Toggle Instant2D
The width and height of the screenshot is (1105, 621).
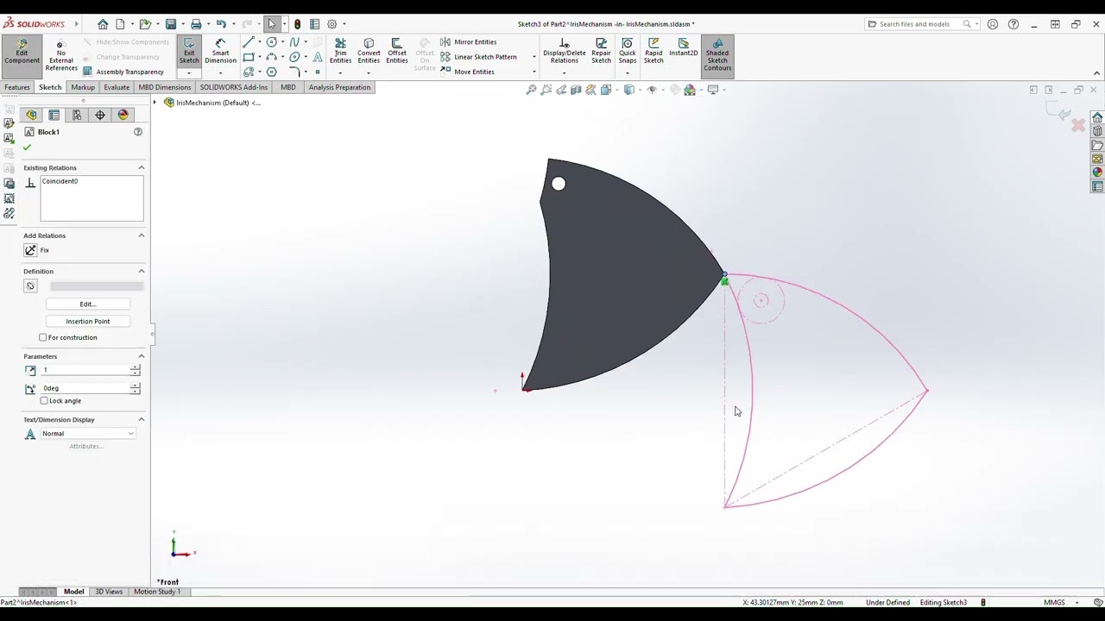coord(683,48)
